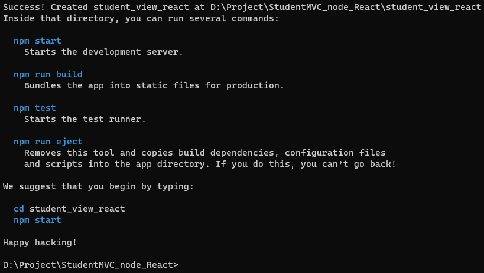Click 'student_view_react' after the cd command
Viewport: 484px width, 273px height.
tap(77, 209)
